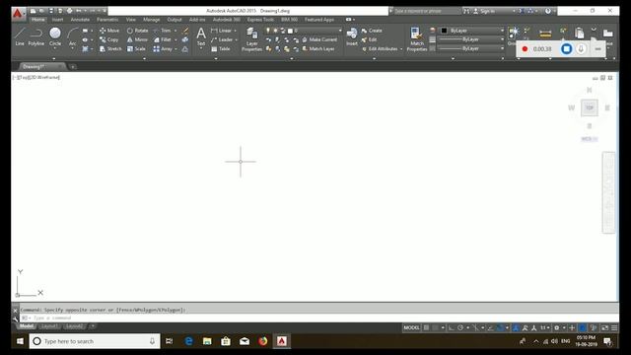This screenshot has height=355, width=631.
Task: Choose the Linear dimension tool
Action: point(221,31)
